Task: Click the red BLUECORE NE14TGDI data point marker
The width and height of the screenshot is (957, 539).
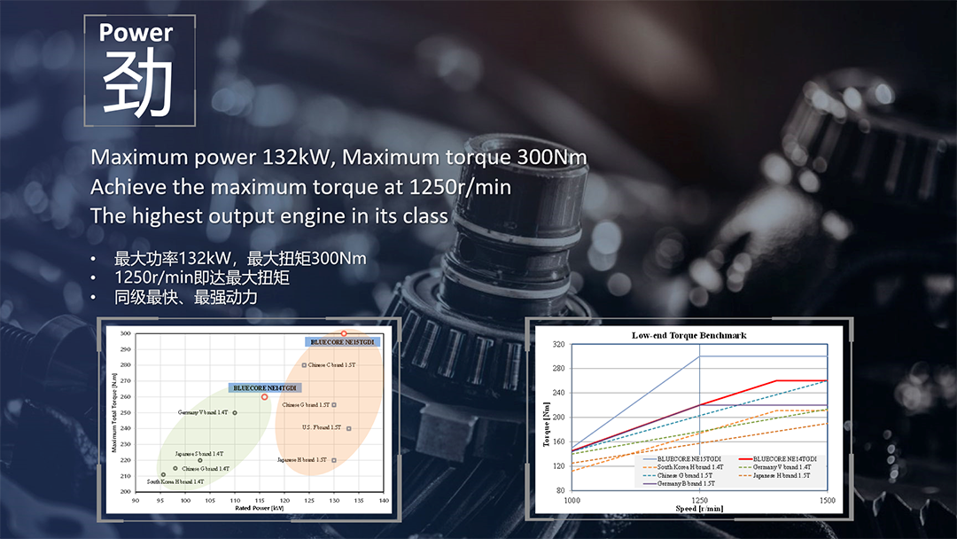Action: (x=264, y=397)
